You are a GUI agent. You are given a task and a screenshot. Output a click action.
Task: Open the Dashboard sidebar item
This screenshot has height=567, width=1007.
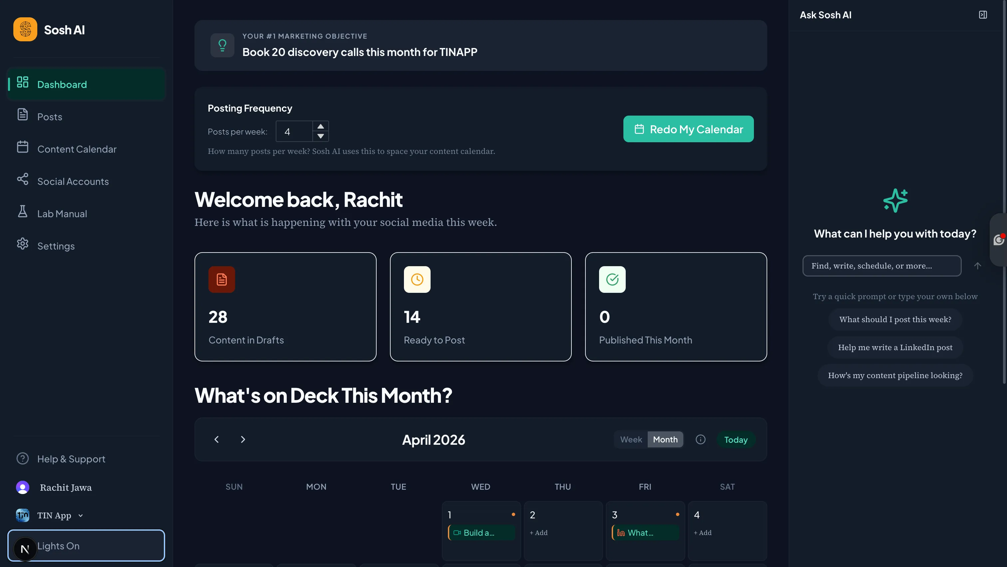pyautogui.click(x=86, y=84)
